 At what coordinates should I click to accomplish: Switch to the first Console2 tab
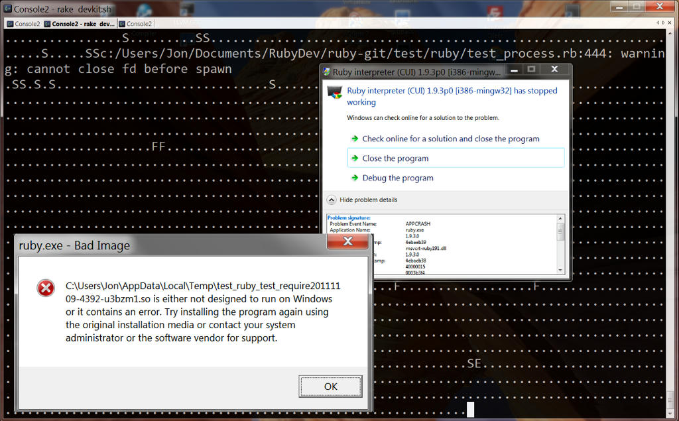click(x=24, y=24)
